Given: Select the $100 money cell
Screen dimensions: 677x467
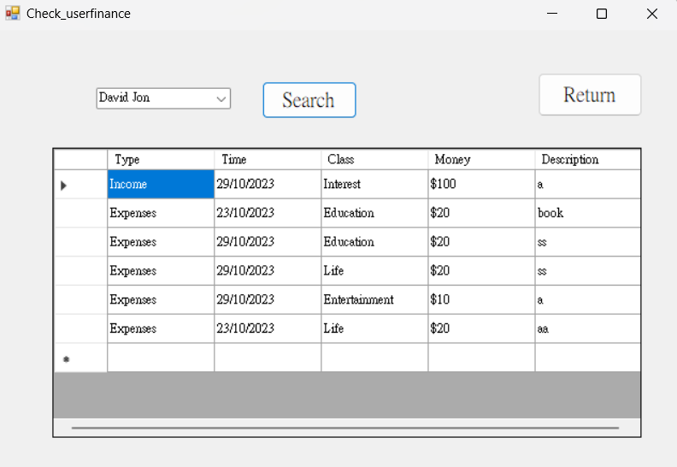Looking at the screenshot, I should (481, 184).
